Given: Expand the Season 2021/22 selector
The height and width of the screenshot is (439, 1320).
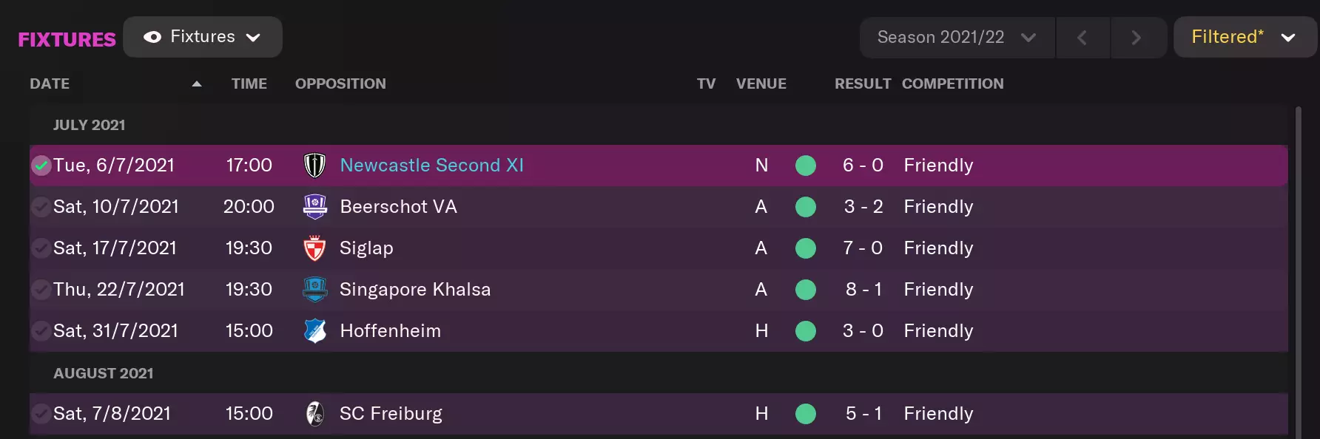Looking at the screenshot, I should coord(956,38).
